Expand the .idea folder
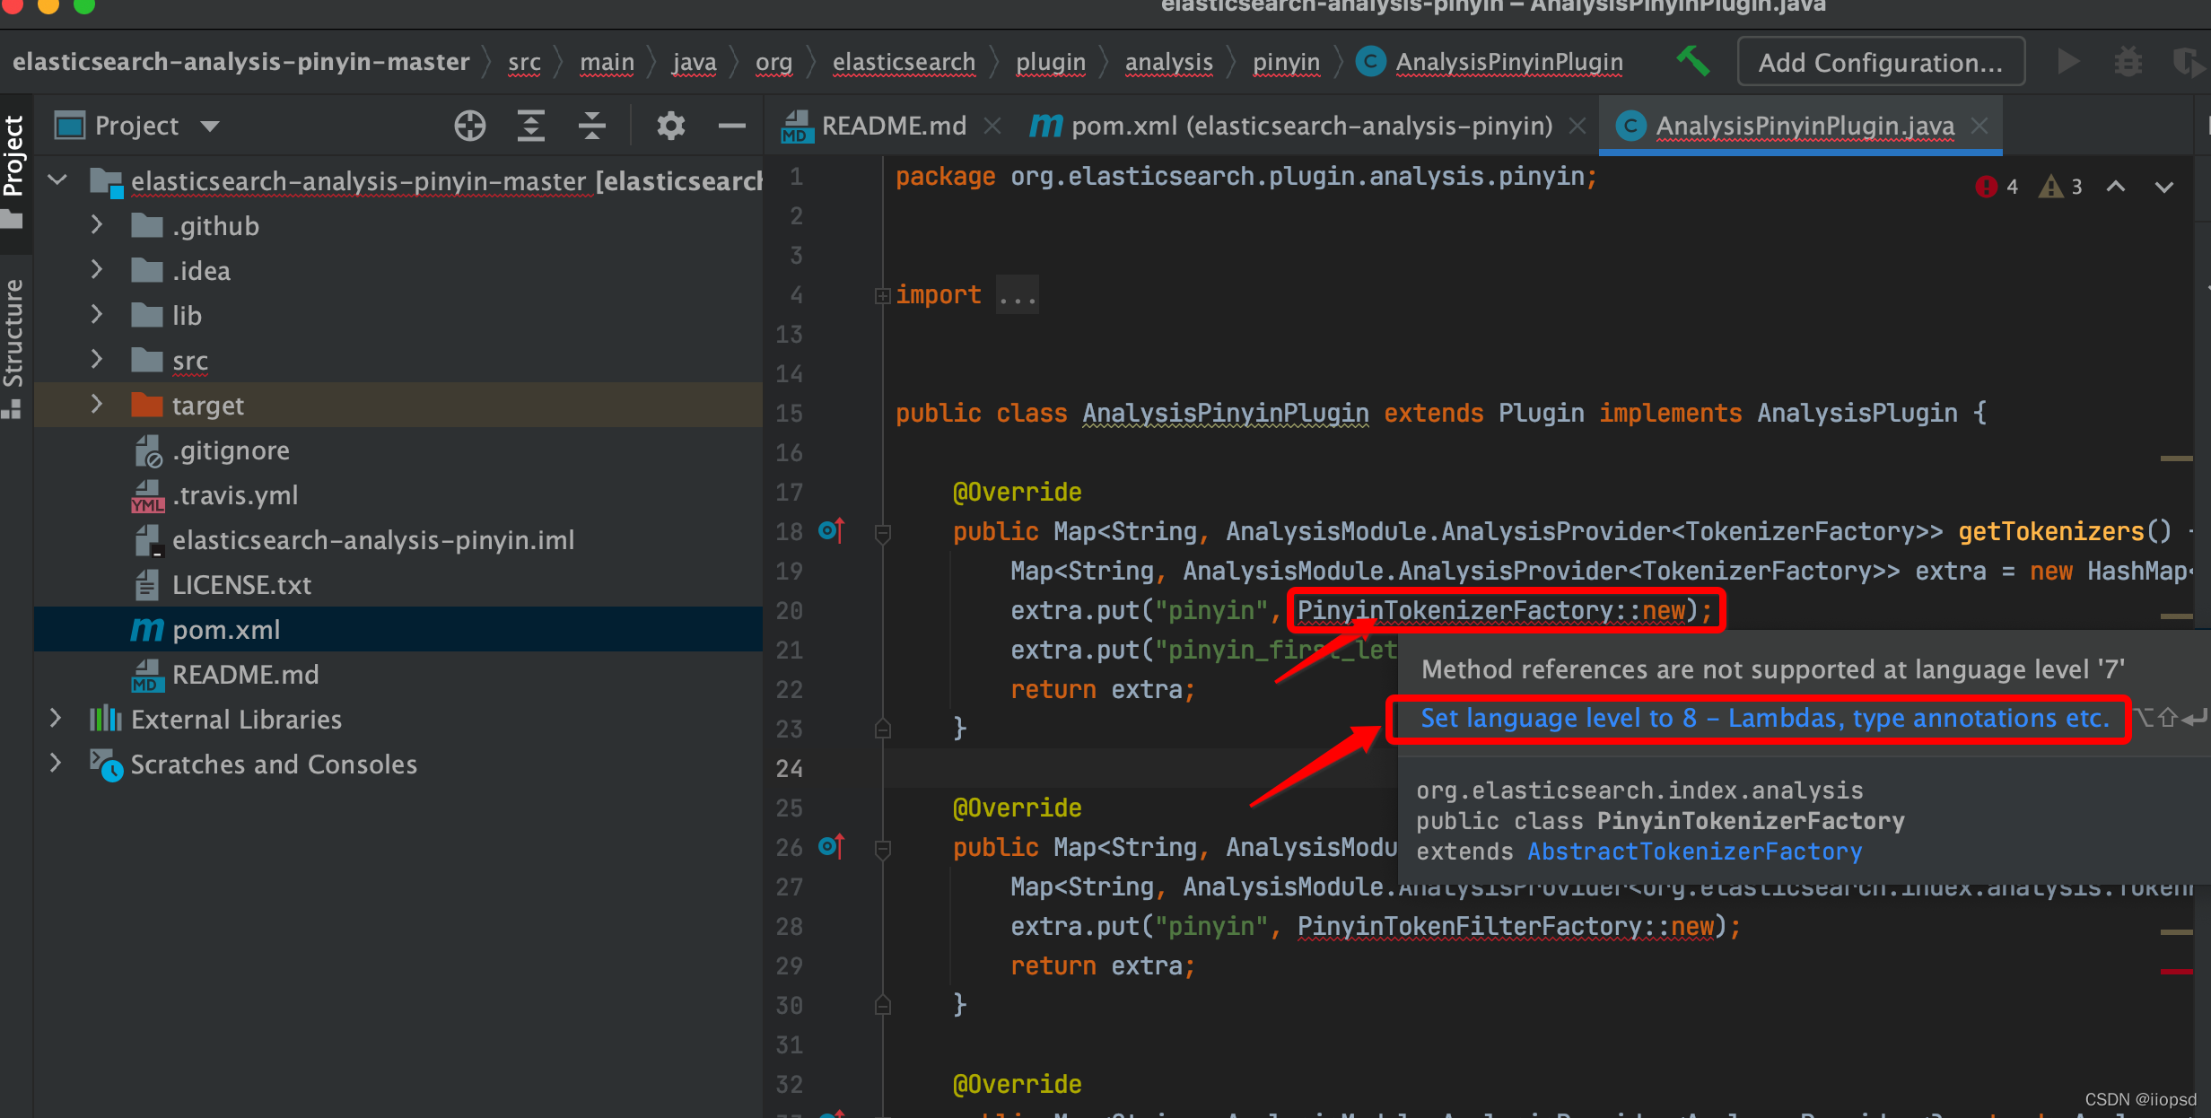2211x1118 pixels. click(x=97, y=270)
